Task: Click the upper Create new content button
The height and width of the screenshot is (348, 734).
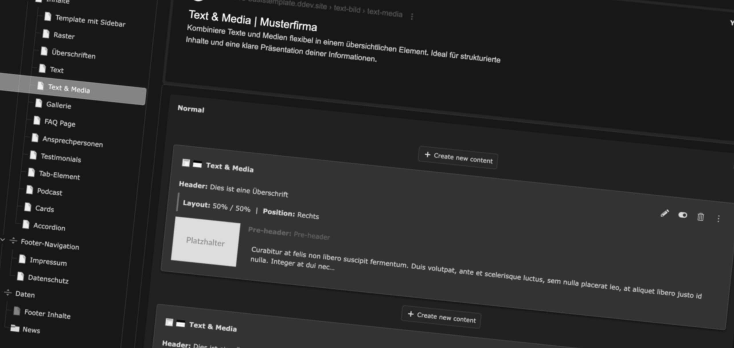Action: tap(458, 158)
